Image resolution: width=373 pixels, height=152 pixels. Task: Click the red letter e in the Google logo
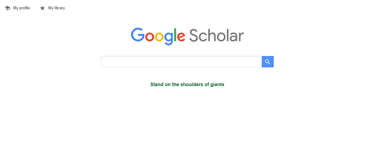[181, 36]
